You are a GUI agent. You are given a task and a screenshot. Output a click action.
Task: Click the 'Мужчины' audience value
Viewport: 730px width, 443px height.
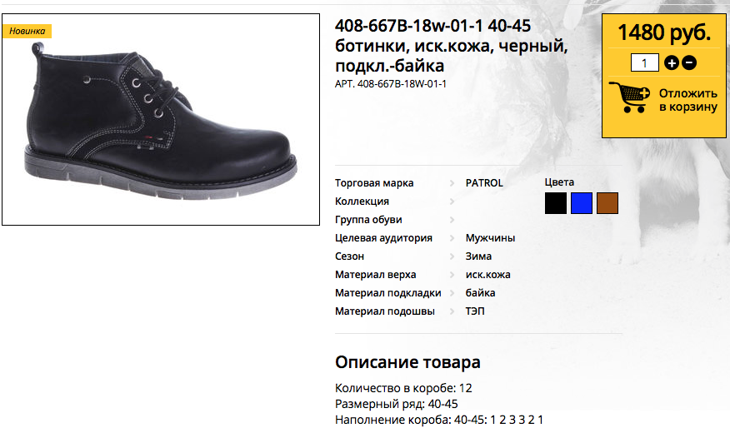pyautogui.click(x=490, y=238)
